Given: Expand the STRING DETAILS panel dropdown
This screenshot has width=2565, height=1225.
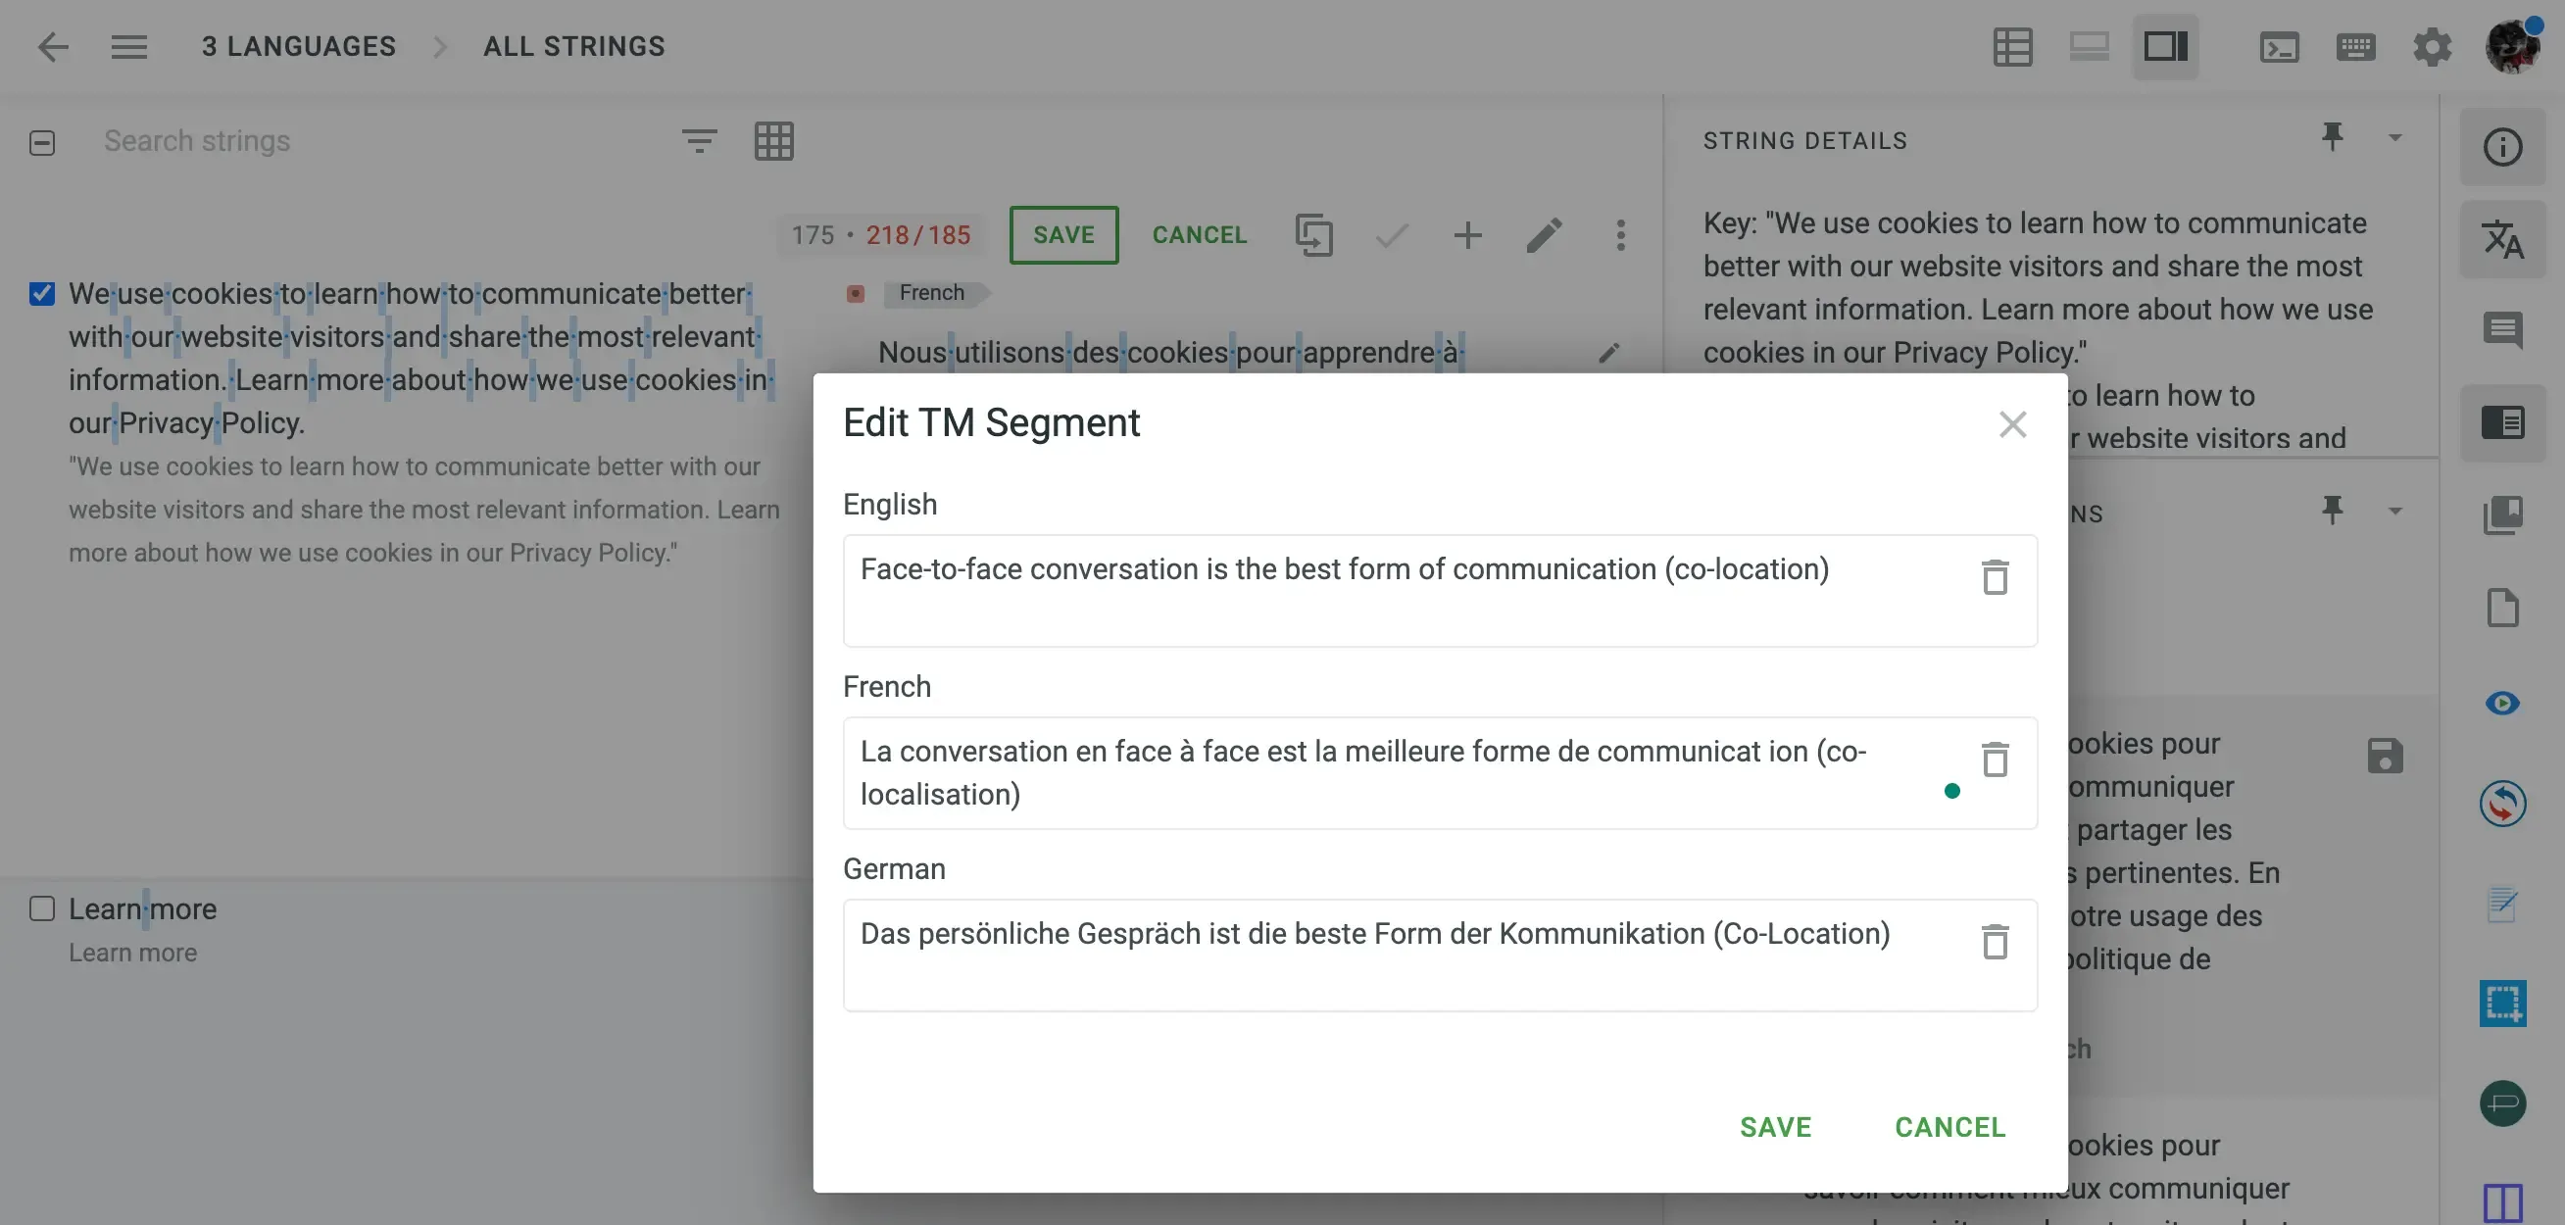Looking at the screenshot, I should pos(2393,139).
